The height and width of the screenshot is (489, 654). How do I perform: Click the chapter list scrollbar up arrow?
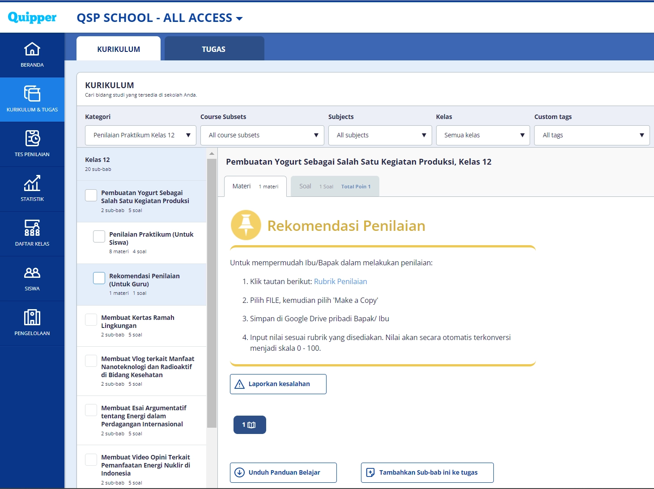212,153
